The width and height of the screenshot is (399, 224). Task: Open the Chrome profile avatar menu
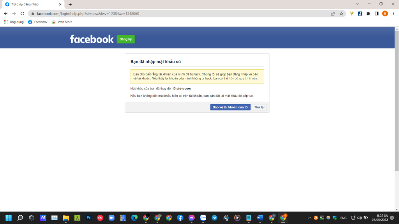385,14
